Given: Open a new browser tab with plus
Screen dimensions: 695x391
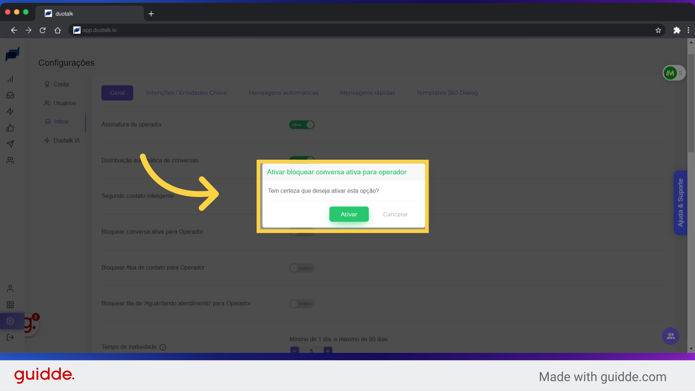Looking at the screenshot, I should [x=151, y=14].
